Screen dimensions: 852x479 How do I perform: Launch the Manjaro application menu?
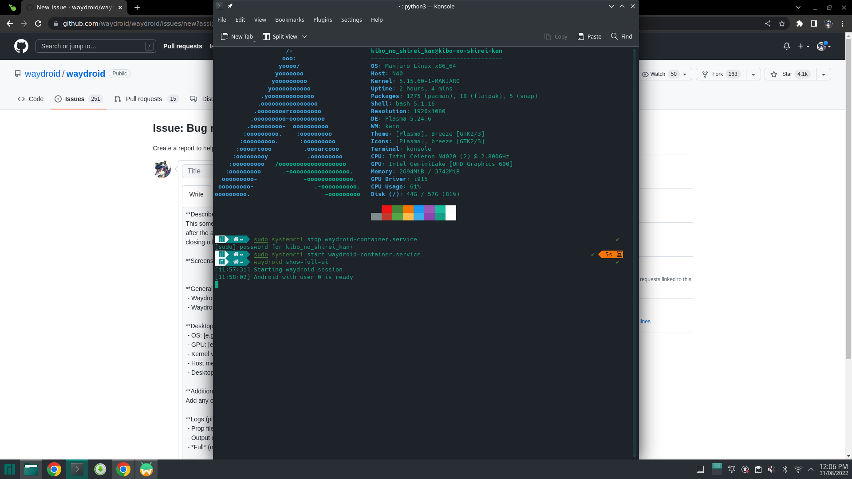click(9, 469)
